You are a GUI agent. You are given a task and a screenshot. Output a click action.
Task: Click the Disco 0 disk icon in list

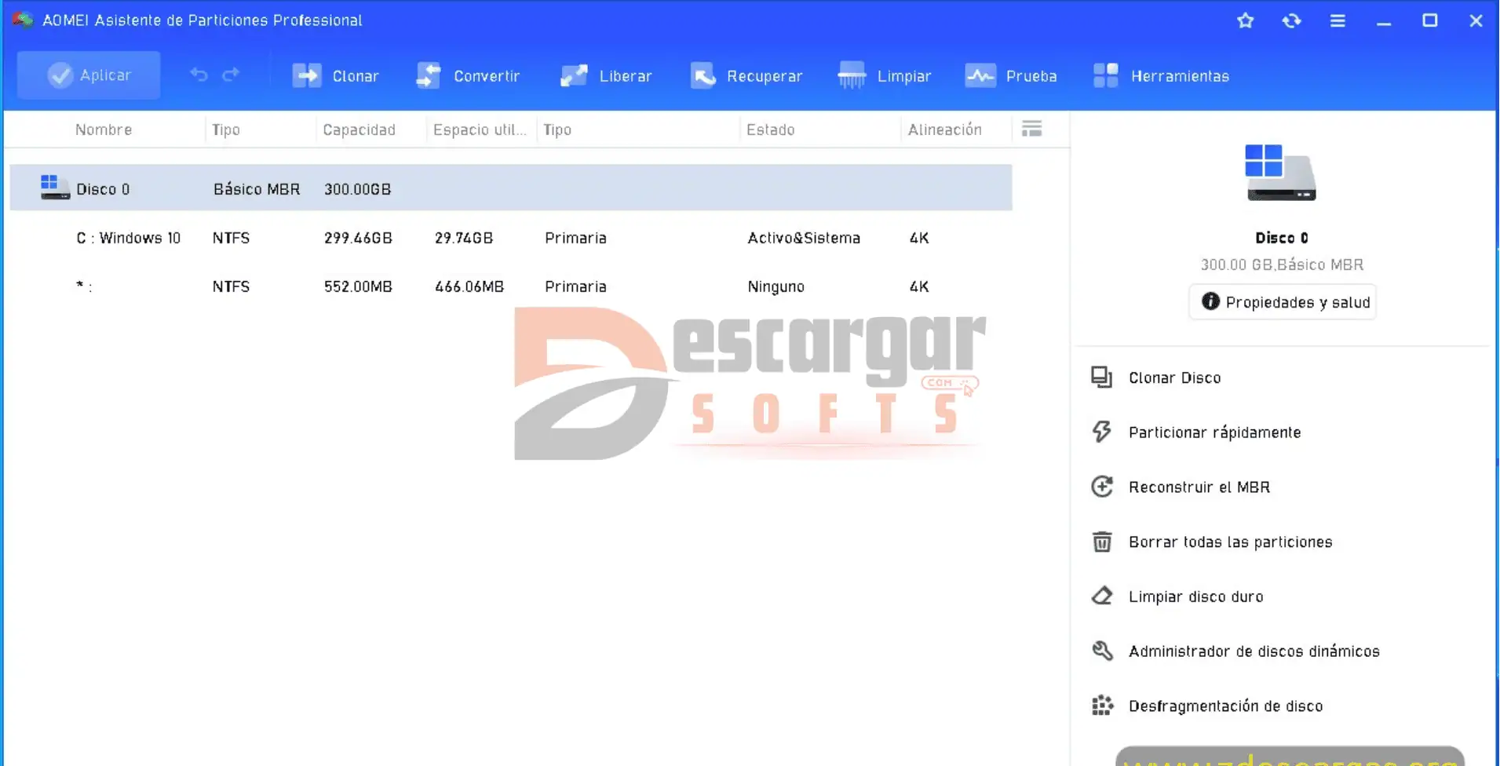pyautogui.click(x=54, y=188)
